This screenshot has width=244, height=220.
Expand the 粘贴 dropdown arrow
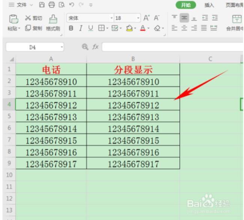click(19, 29)
